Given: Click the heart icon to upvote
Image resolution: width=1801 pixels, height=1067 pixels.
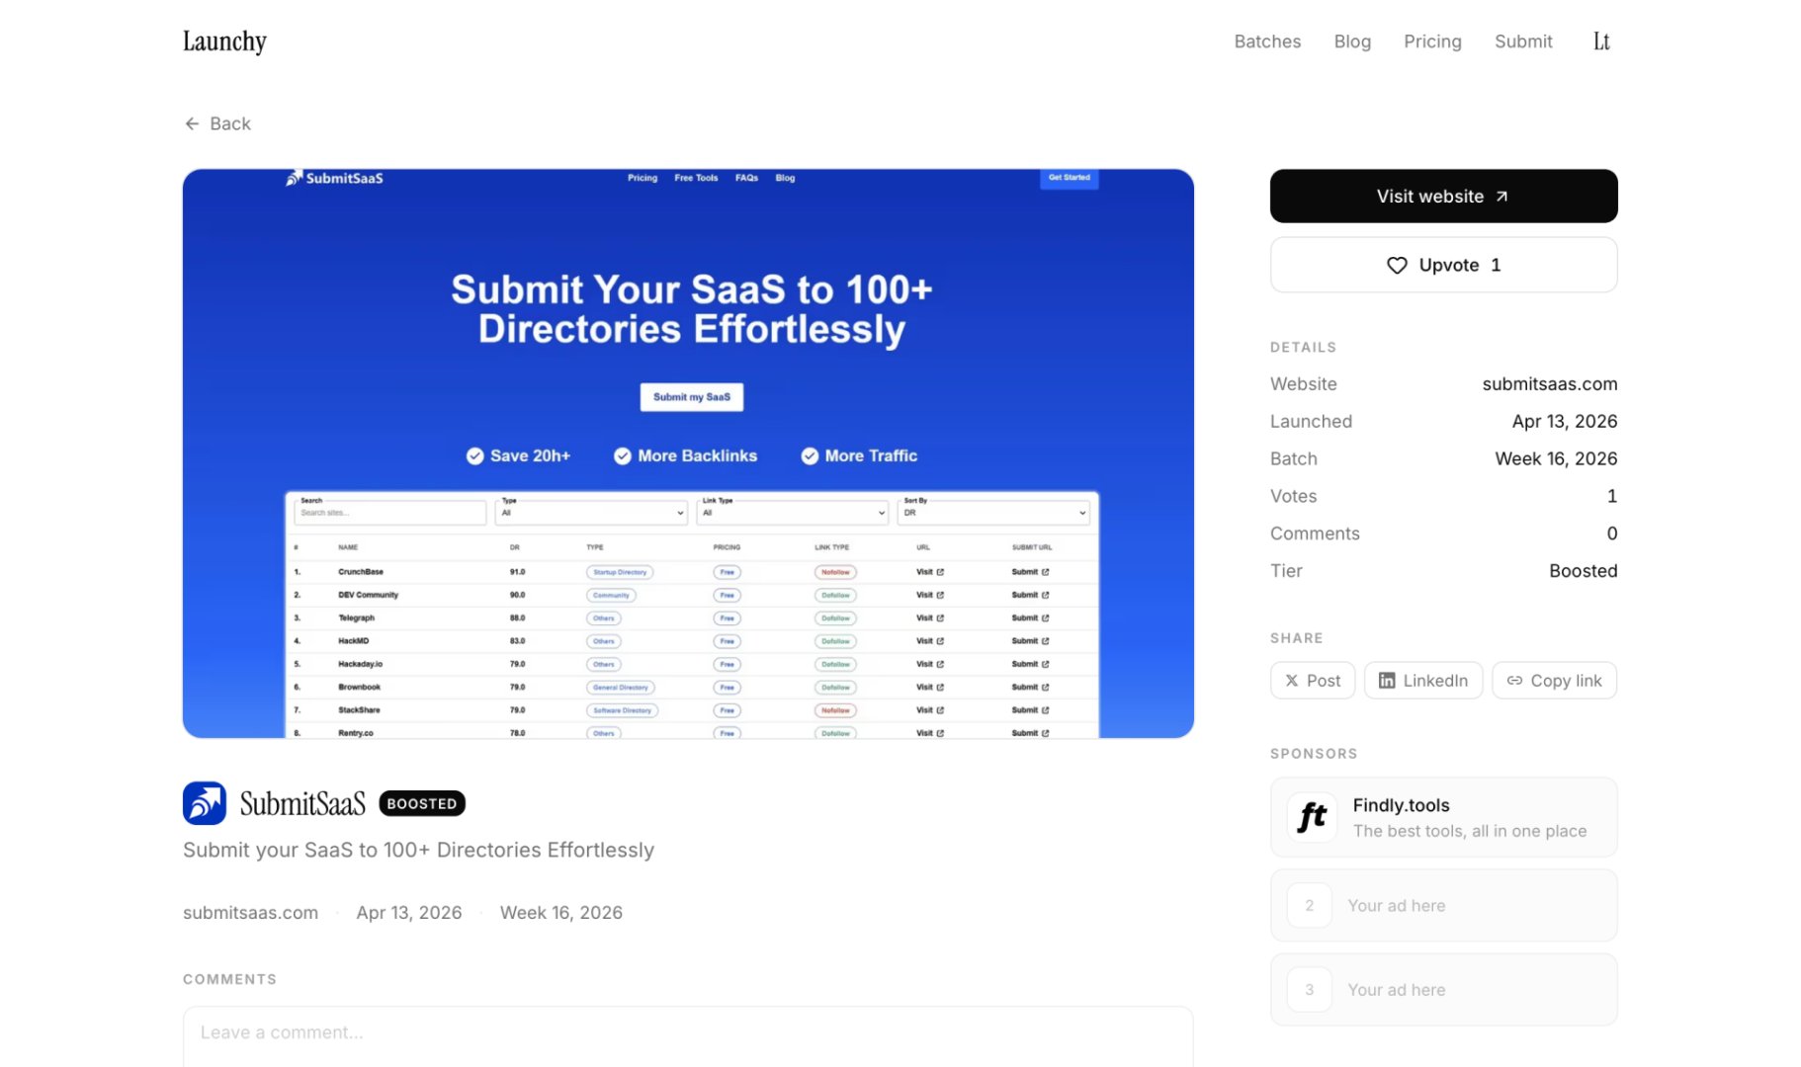Looking at the screenshot, I should 1397,265.
